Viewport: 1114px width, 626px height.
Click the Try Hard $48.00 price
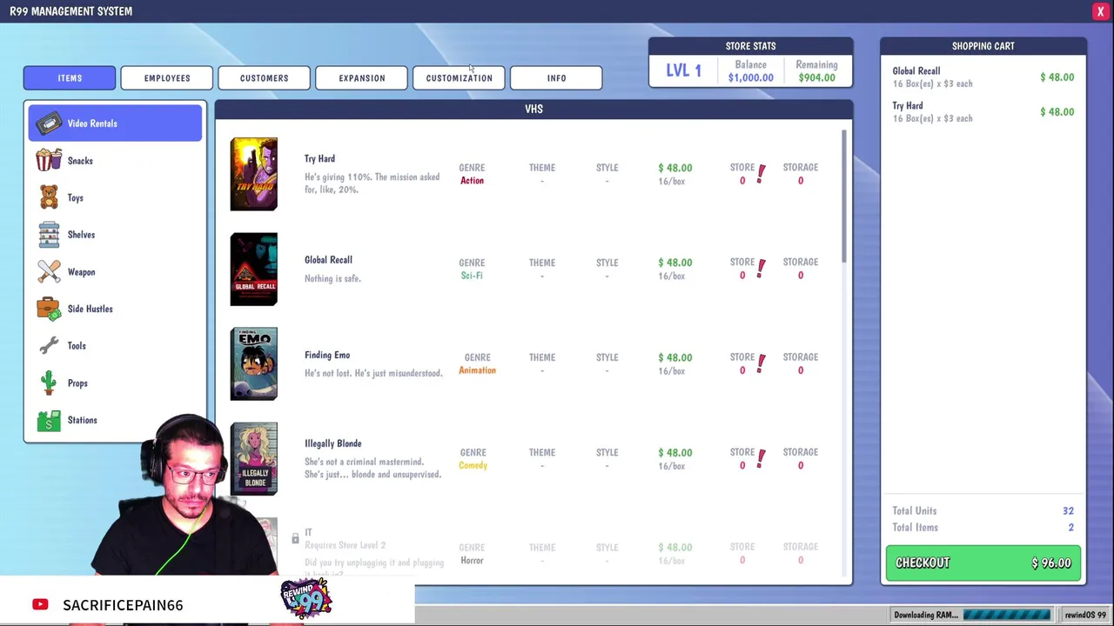tap(675, 168)
